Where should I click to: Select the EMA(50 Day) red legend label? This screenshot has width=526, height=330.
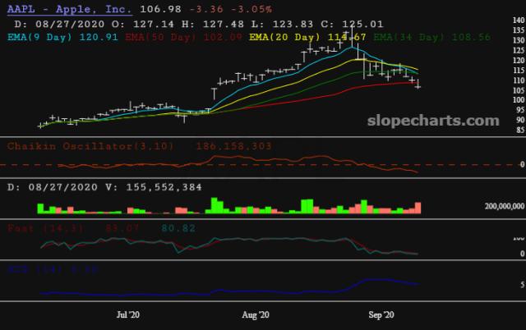183,37
